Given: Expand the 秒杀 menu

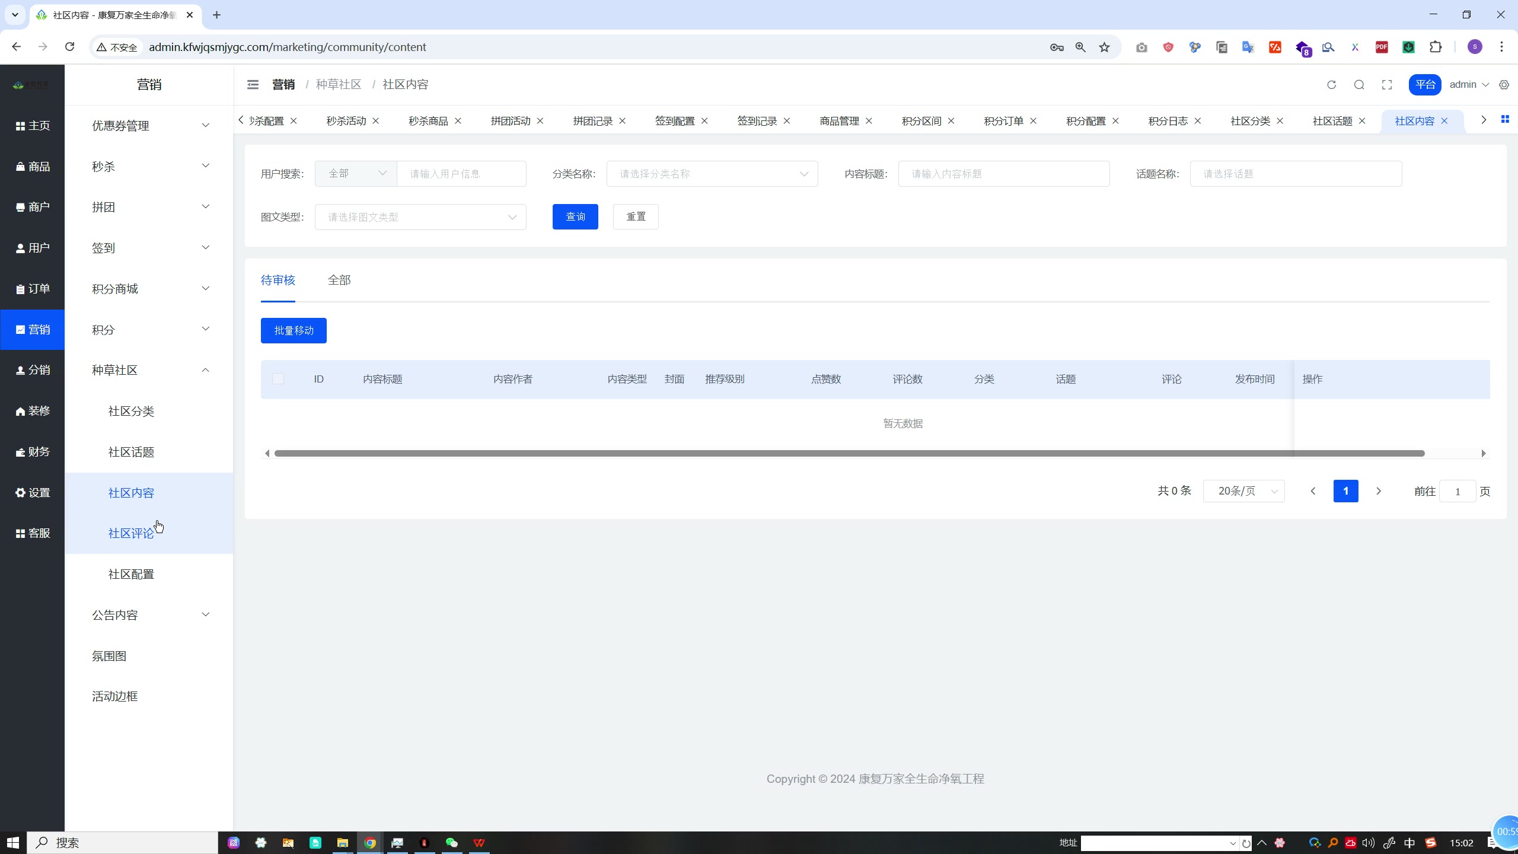Looking at the screenshot, I should [x=149, y=167].
